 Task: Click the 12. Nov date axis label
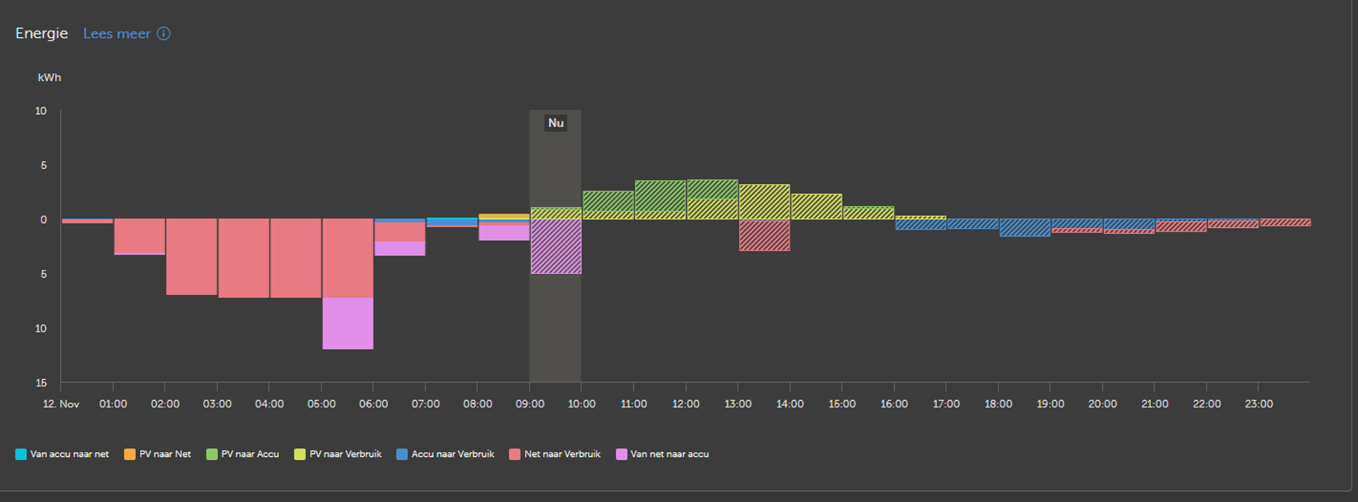point(61,404)
